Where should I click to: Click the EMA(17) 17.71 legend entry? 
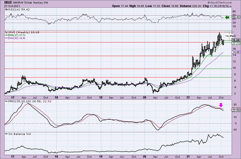[x=17, y=35]
